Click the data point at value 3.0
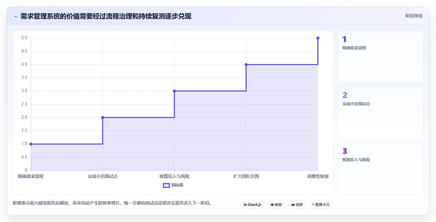436x222 pixels. coord(174,91)
